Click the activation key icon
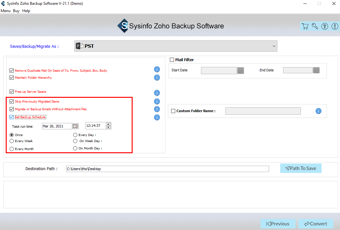Viewport: 340px width, 230px height. click(x=315, y=26)
